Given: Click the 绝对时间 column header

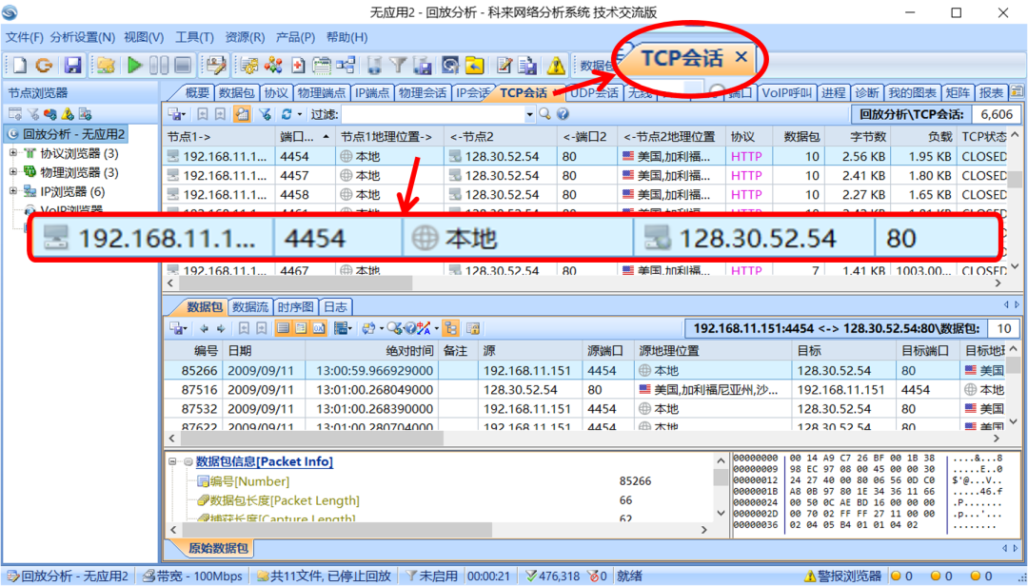Looking at the screenshot, I should tap(371, 351).
